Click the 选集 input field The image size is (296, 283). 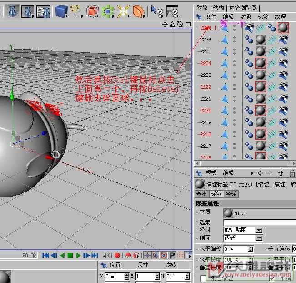tap(259, 222)
